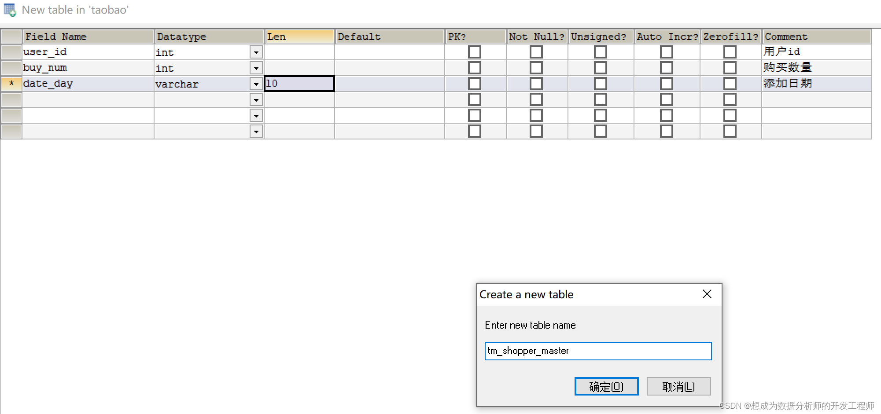Click the Len cell containing 10

299,84
